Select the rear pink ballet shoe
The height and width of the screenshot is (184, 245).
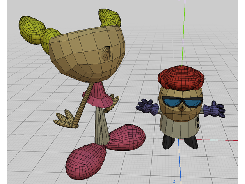127,137
